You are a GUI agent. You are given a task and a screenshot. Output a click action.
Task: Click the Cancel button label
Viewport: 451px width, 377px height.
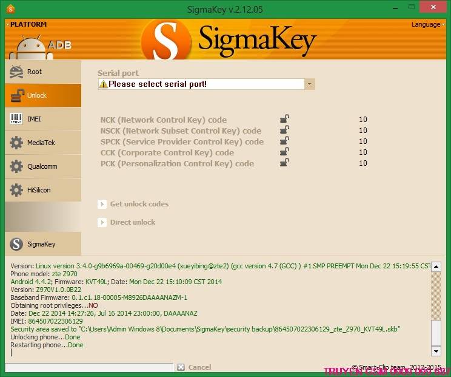click(199, 367)
